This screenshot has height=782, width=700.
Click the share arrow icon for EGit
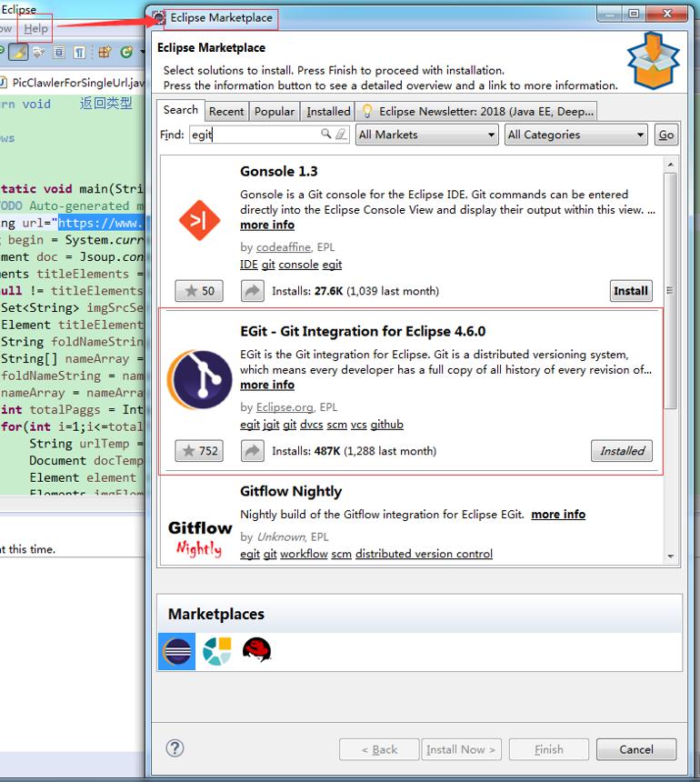[253, 451]
